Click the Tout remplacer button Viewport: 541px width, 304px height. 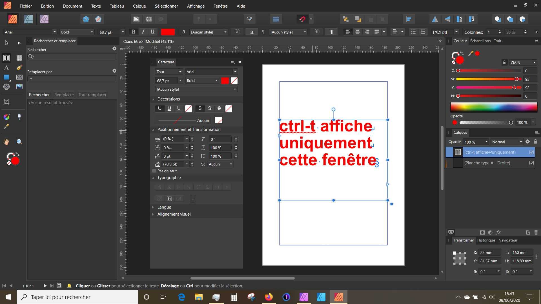(x=92, y=95)
